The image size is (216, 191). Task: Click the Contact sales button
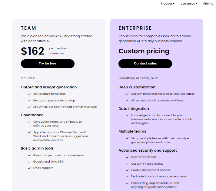click(x=145, y=64)
